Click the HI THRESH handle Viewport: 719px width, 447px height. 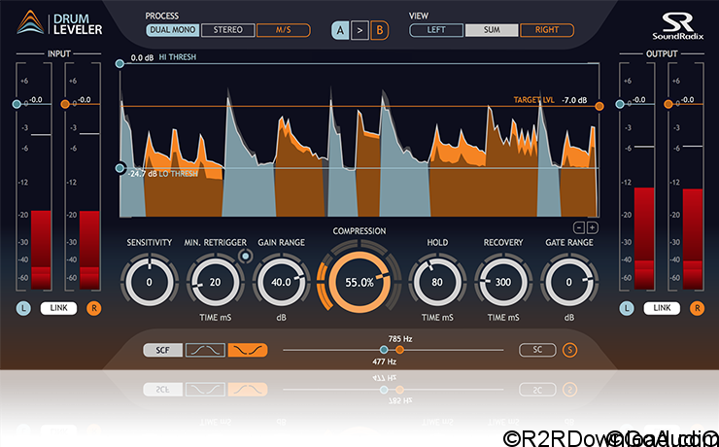(x=120, y=64)
